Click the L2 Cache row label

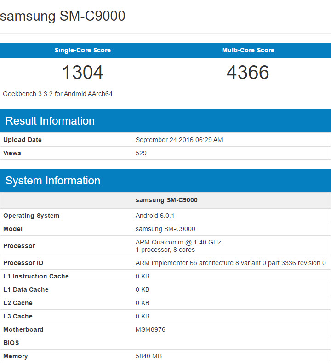(18, 303)
